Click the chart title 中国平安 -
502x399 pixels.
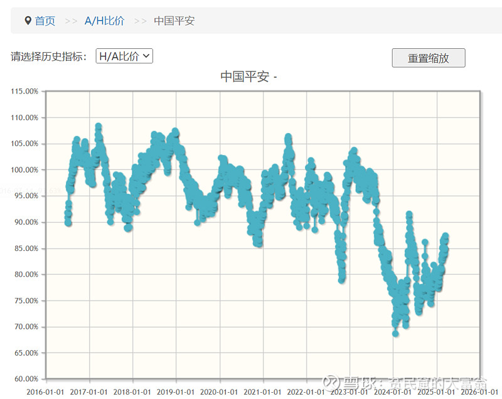[248, 77]
